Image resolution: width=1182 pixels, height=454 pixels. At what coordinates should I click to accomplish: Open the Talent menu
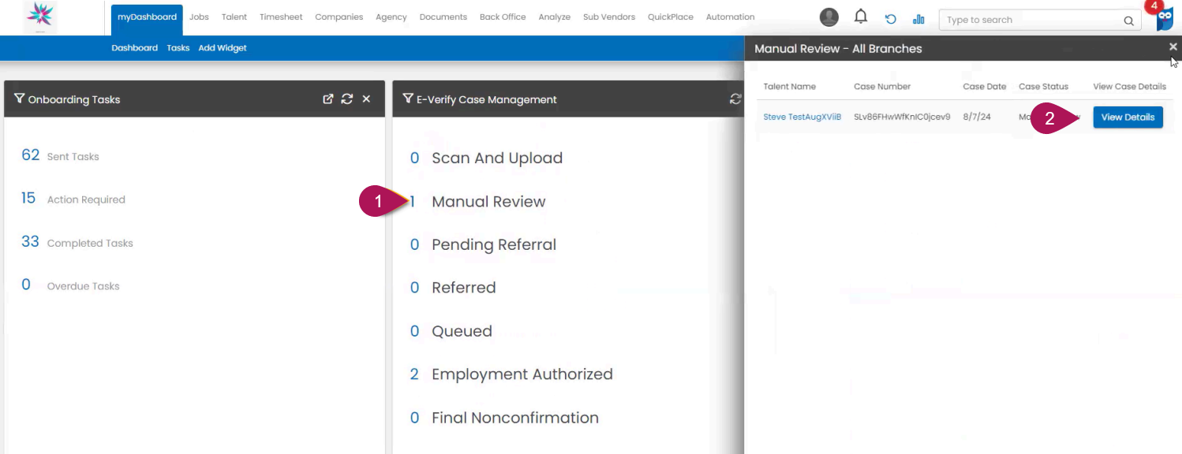pyautogui.click(x=234, y=17)
